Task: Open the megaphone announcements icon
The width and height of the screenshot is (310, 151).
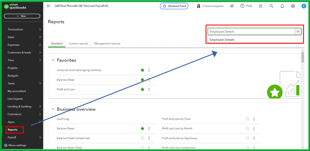Action: 232,6
